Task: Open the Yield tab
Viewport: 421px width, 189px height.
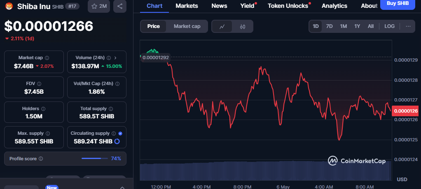Action: [247, 6]
